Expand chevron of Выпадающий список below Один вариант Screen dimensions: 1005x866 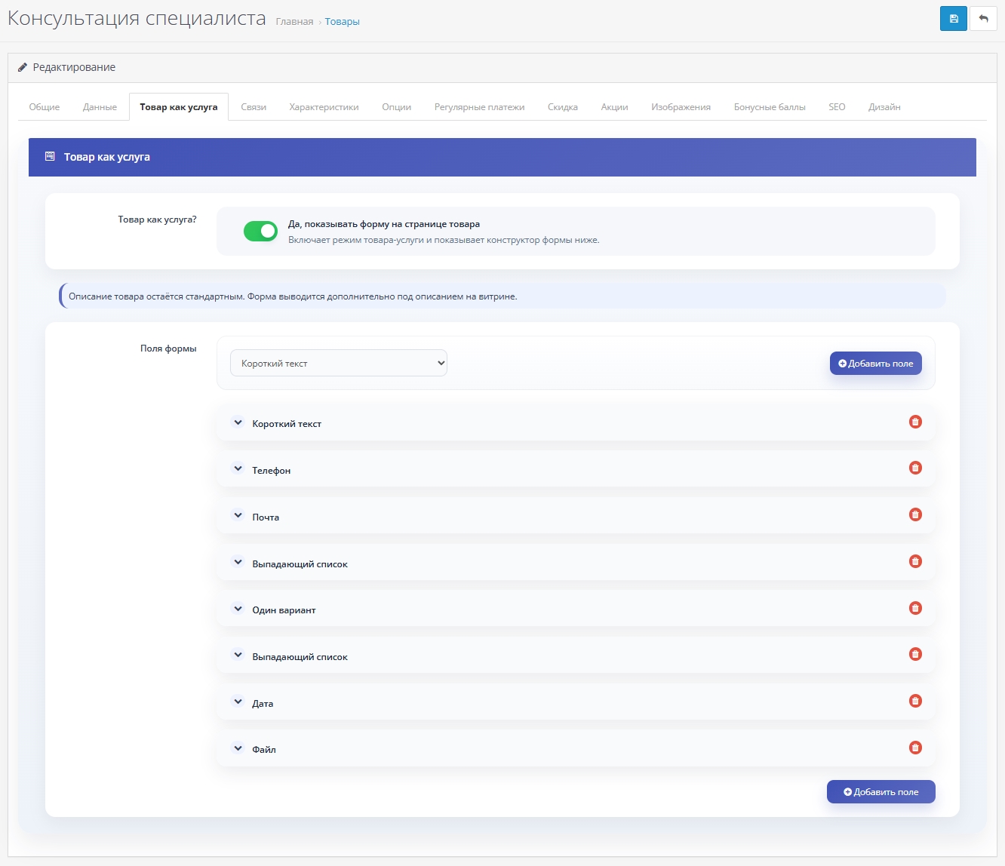pos(238,656)
